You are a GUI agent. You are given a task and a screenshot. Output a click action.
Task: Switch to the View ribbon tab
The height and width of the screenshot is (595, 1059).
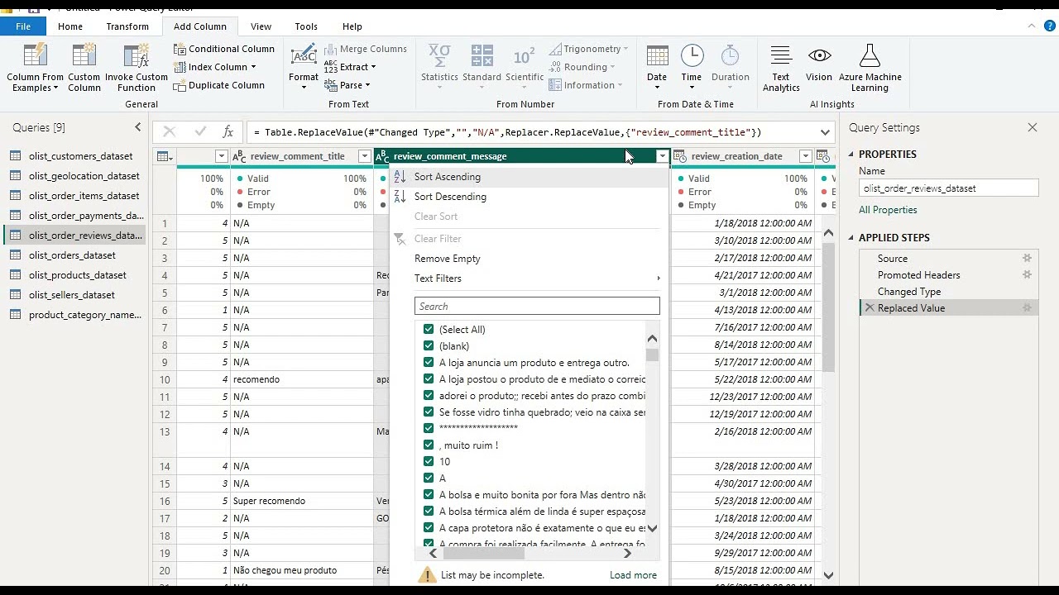261,26
